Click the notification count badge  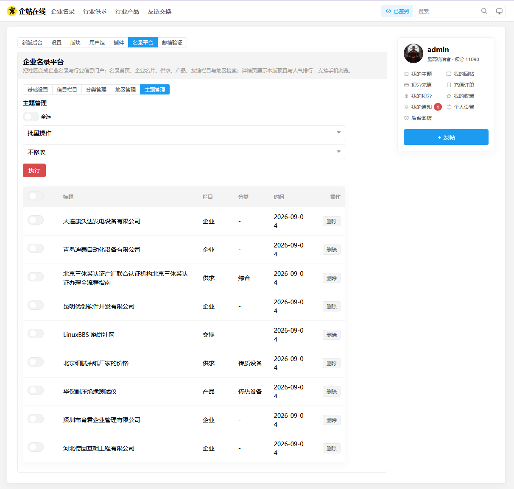[438, 107]
